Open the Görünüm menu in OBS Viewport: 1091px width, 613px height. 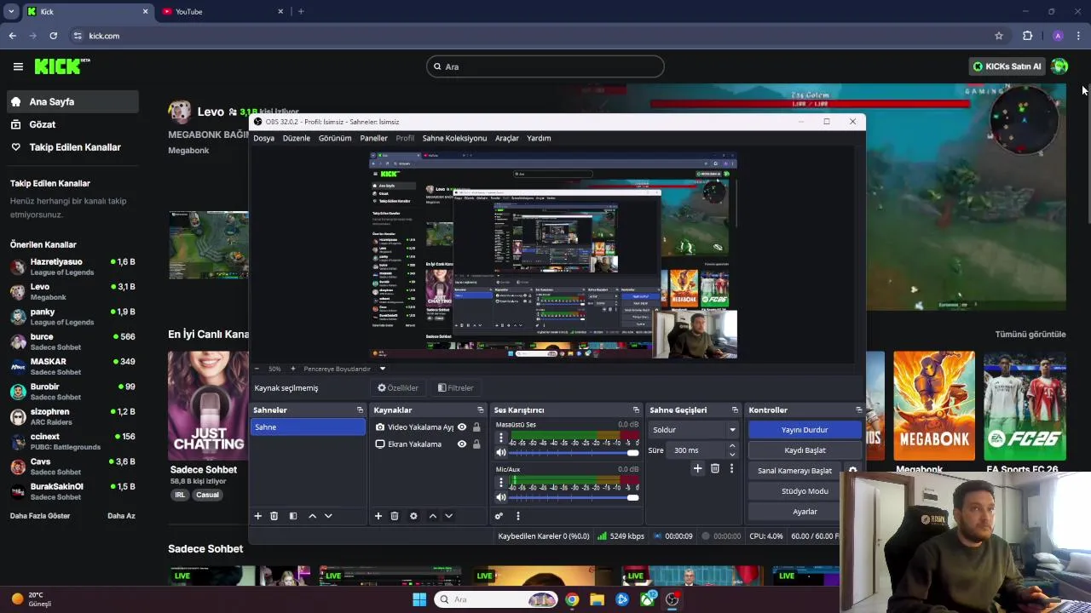335,138
